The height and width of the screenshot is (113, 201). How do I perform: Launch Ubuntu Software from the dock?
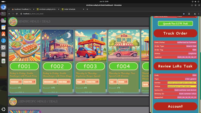pos(4,34)
